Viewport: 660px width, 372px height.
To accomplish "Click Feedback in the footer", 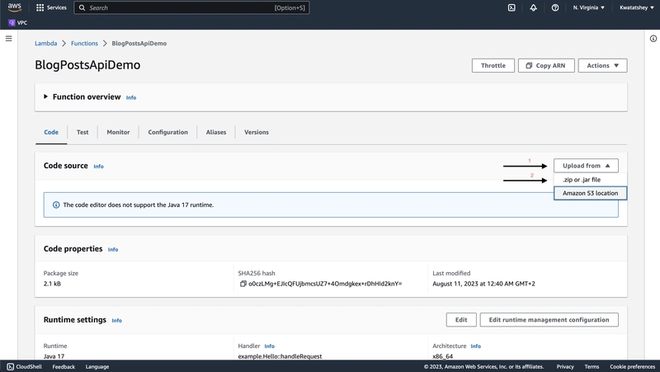I will pyautogui.click(x=64, y=367).
